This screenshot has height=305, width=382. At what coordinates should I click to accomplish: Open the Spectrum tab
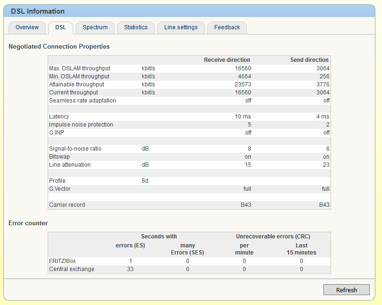[x=95, y=27]
